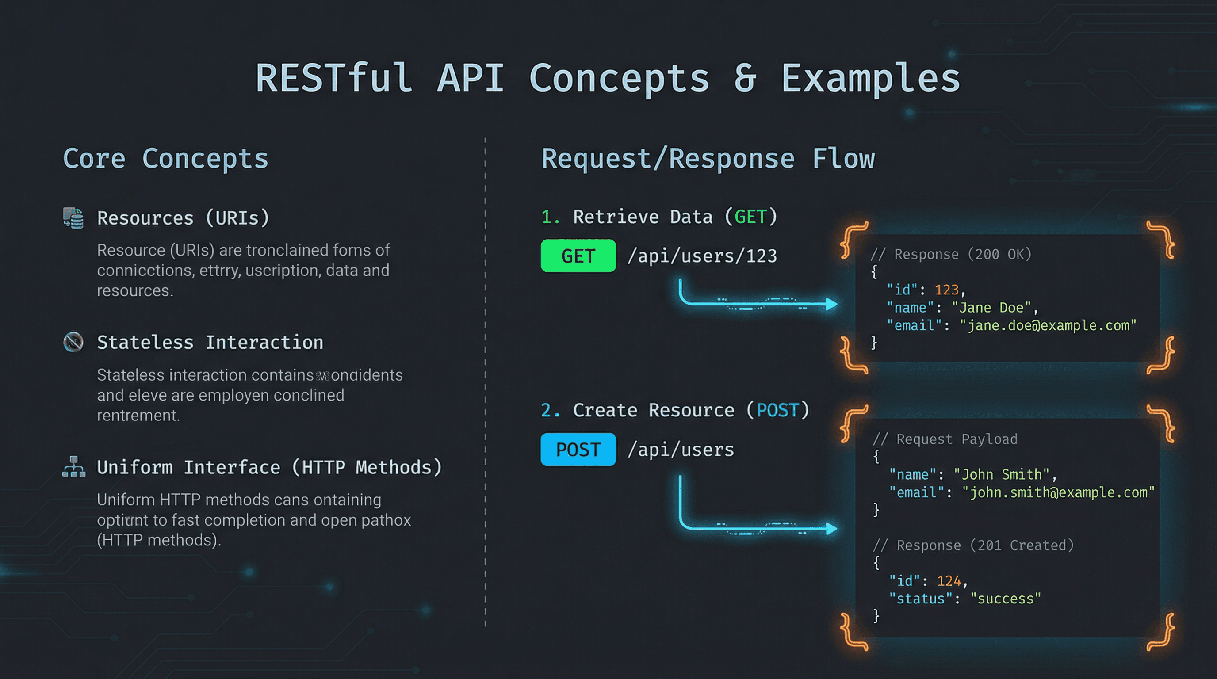The height and width of the screenshot is (679, 1217).
Task: Click the Resources (URIs) database icon
Action: (74, 218)
